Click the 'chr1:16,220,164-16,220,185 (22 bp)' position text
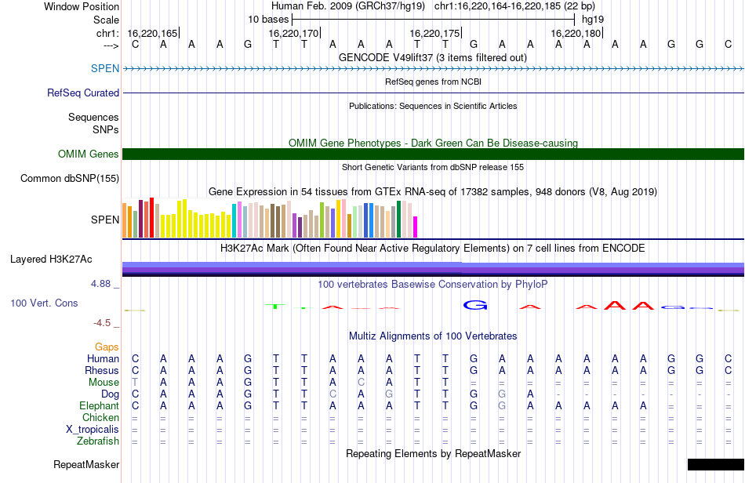This screenshot has width=745, height=483. coord(514,6)
